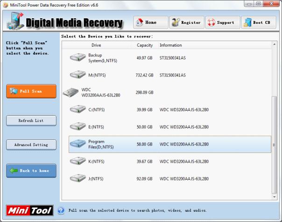
Task: Select the "J:(NTFS)" drive label
Action: [x=96, y=179]
